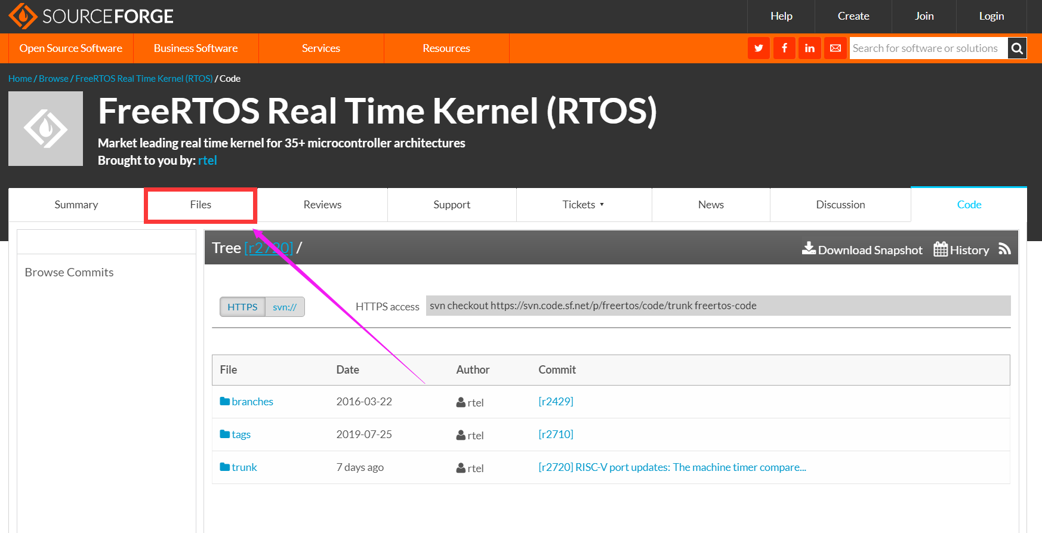Open commit r2720 RISC-V port updates

[672, 467]
